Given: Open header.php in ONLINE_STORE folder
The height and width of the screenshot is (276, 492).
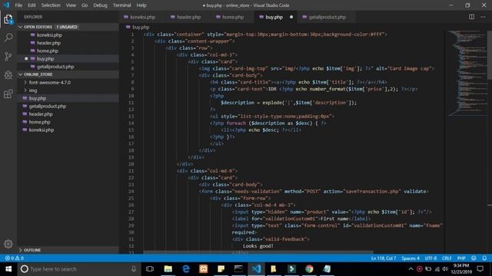Looking at the screenshot, I should click(41, 114).
